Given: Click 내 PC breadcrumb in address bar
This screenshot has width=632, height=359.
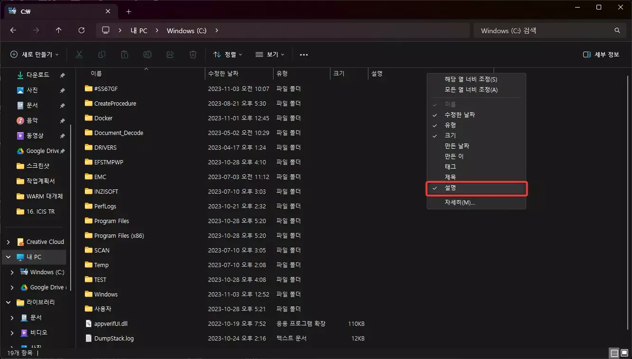Looking at the screenshot, I should [x=139, y=30].
